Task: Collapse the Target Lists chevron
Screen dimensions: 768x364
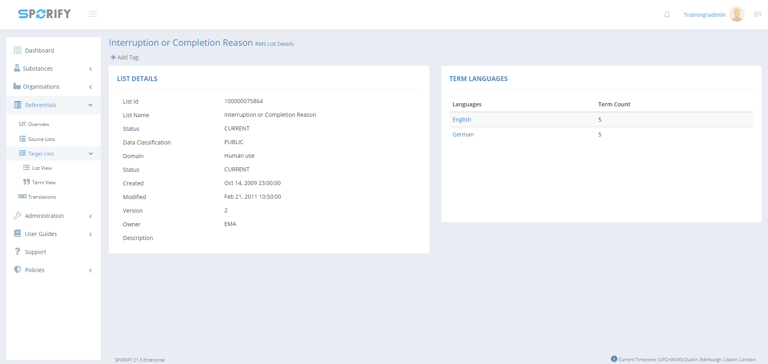Action: pos(91,154)
